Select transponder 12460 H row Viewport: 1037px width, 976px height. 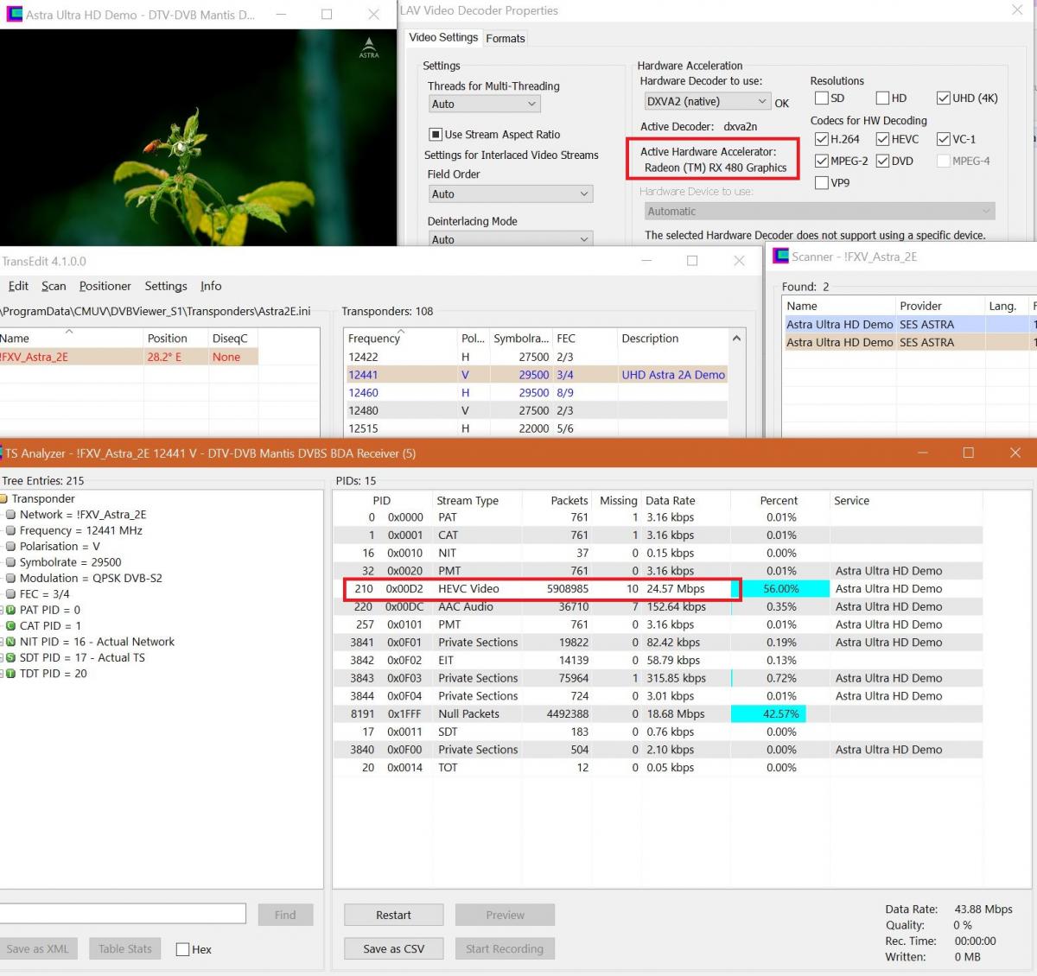click(x=536, y=393)
